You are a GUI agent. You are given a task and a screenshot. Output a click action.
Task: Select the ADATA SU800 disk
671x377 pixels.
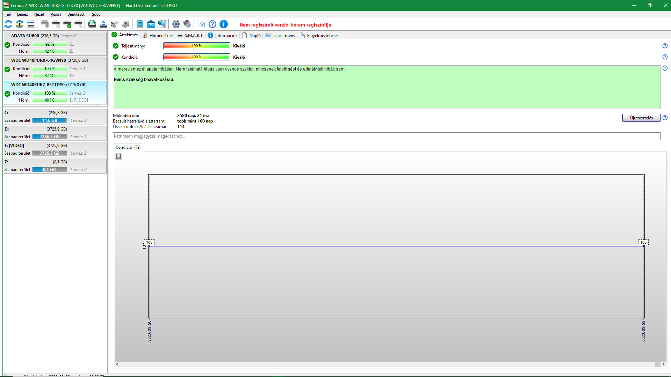coord(25,36)
